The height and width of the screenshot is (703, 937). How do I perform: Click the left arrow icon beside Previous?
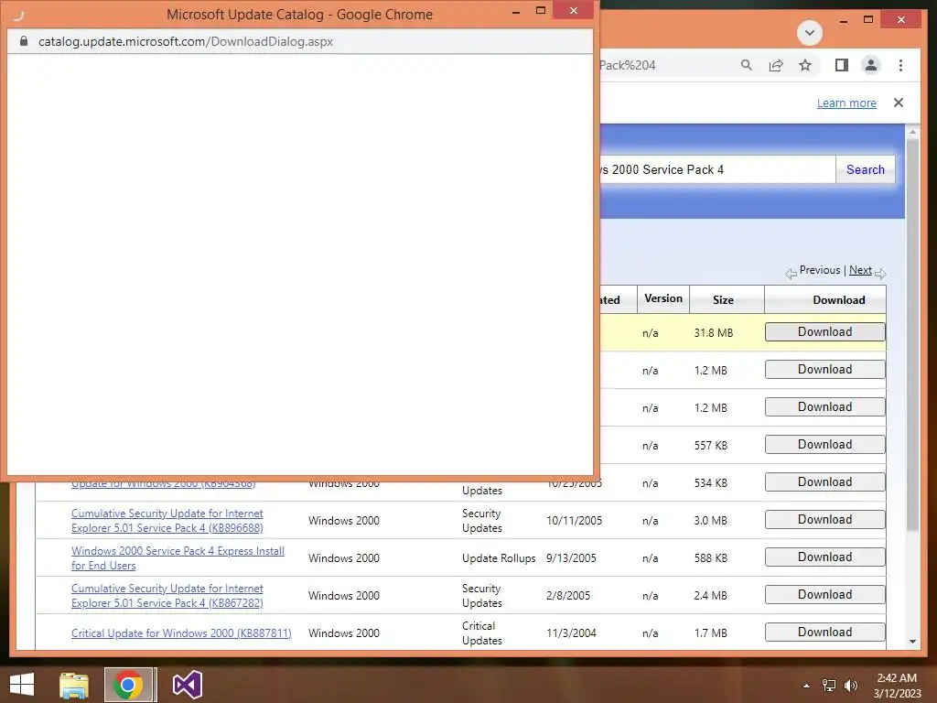tap(792, 274)
